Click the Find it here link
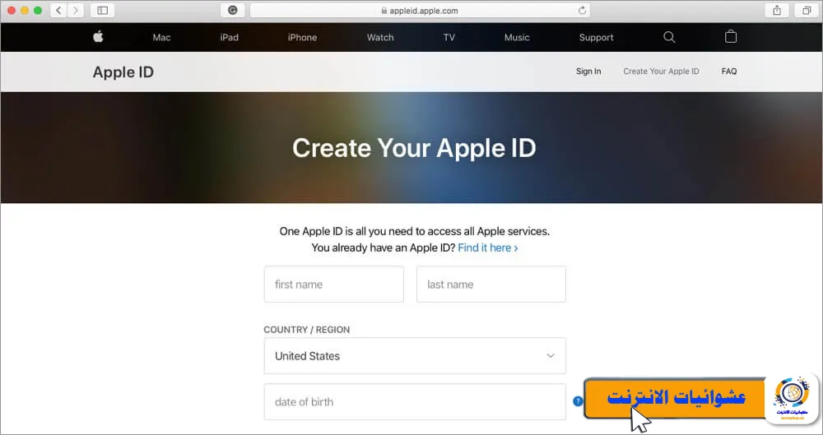Screen dimensions: 823x435 coord(487,248)
